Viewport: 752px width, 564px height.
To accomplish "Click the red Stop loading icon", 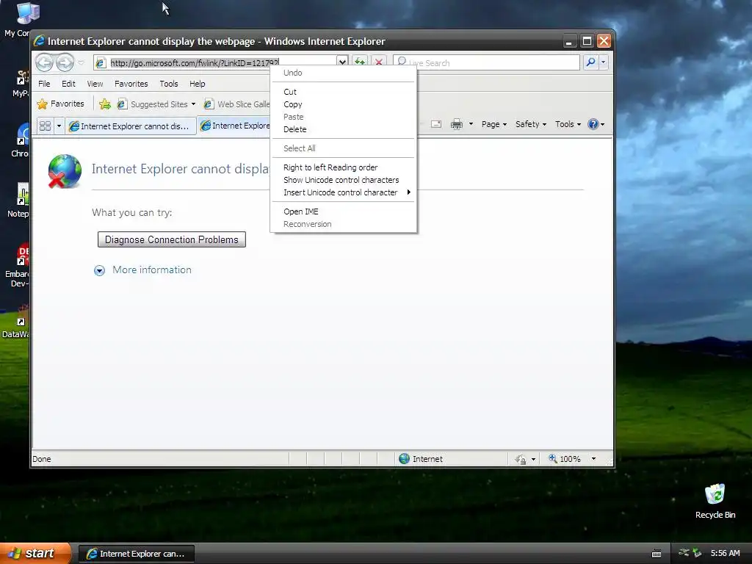I will click(379, 62).
